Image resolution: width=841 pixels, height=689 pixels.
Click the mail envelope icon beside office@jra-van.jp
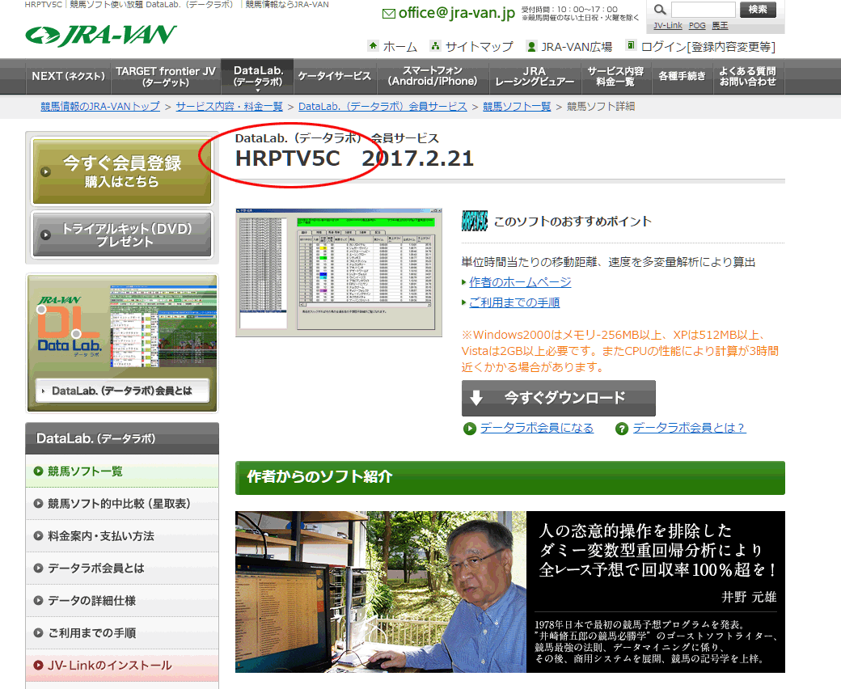coord(389,14)
